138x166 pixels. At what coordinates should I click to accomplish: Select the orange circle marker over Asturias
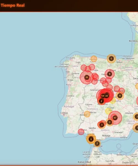[94, 59]
